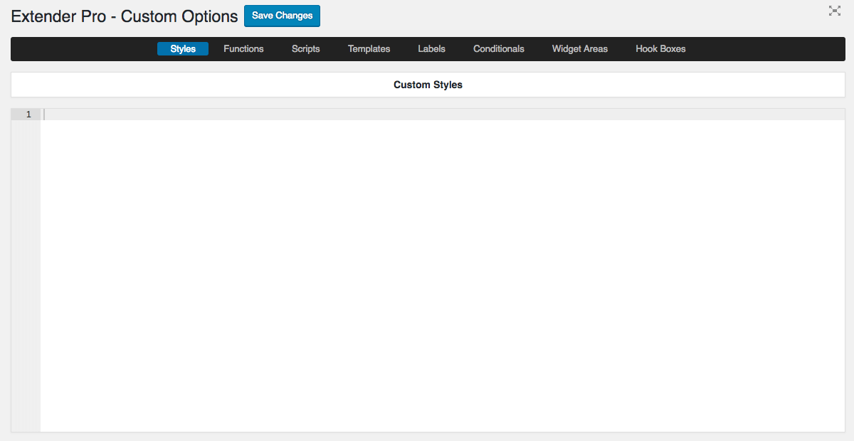
Task: Click the Custom Styles heading
Action: point(428,85)
